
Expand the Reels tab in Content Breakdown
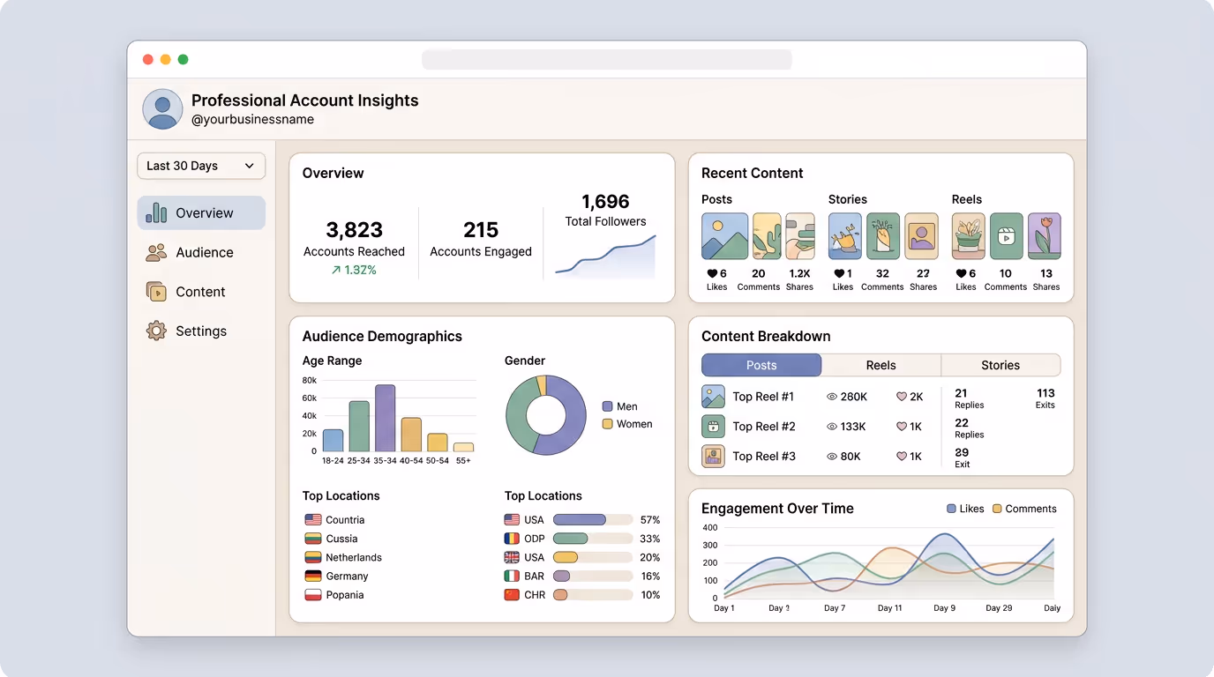pyautogui.click(x=881, y=365)
